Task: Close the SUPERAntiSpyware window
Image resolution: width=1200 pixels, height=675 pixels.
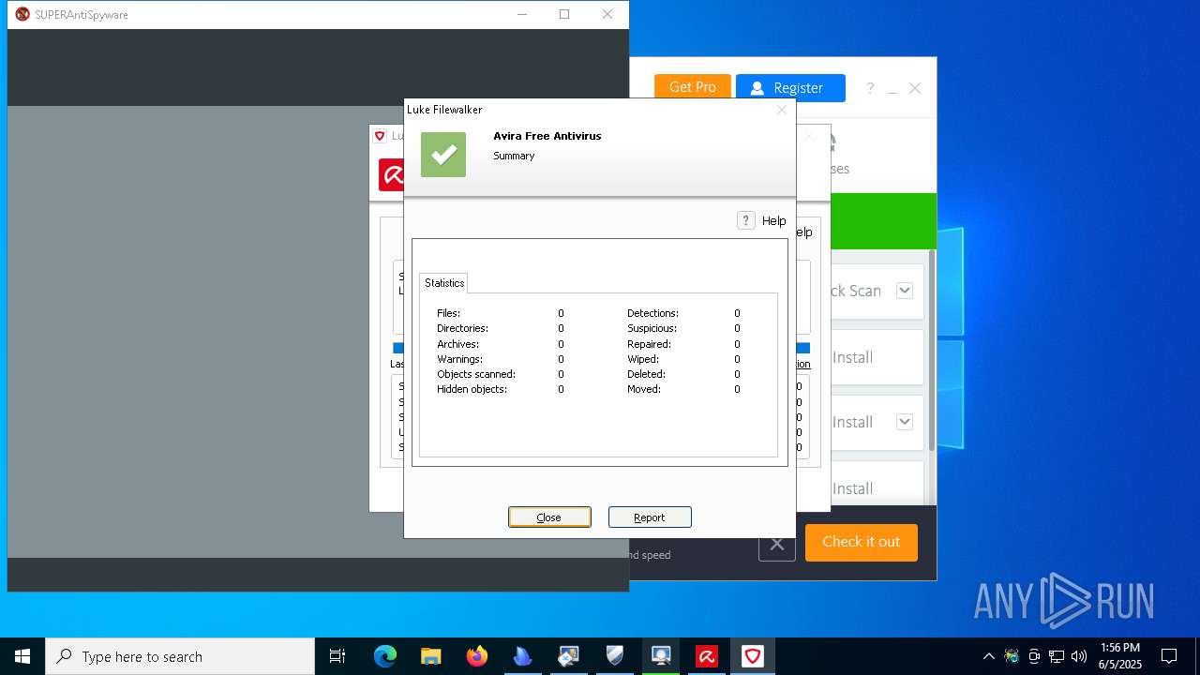Action: pos(607,14)
